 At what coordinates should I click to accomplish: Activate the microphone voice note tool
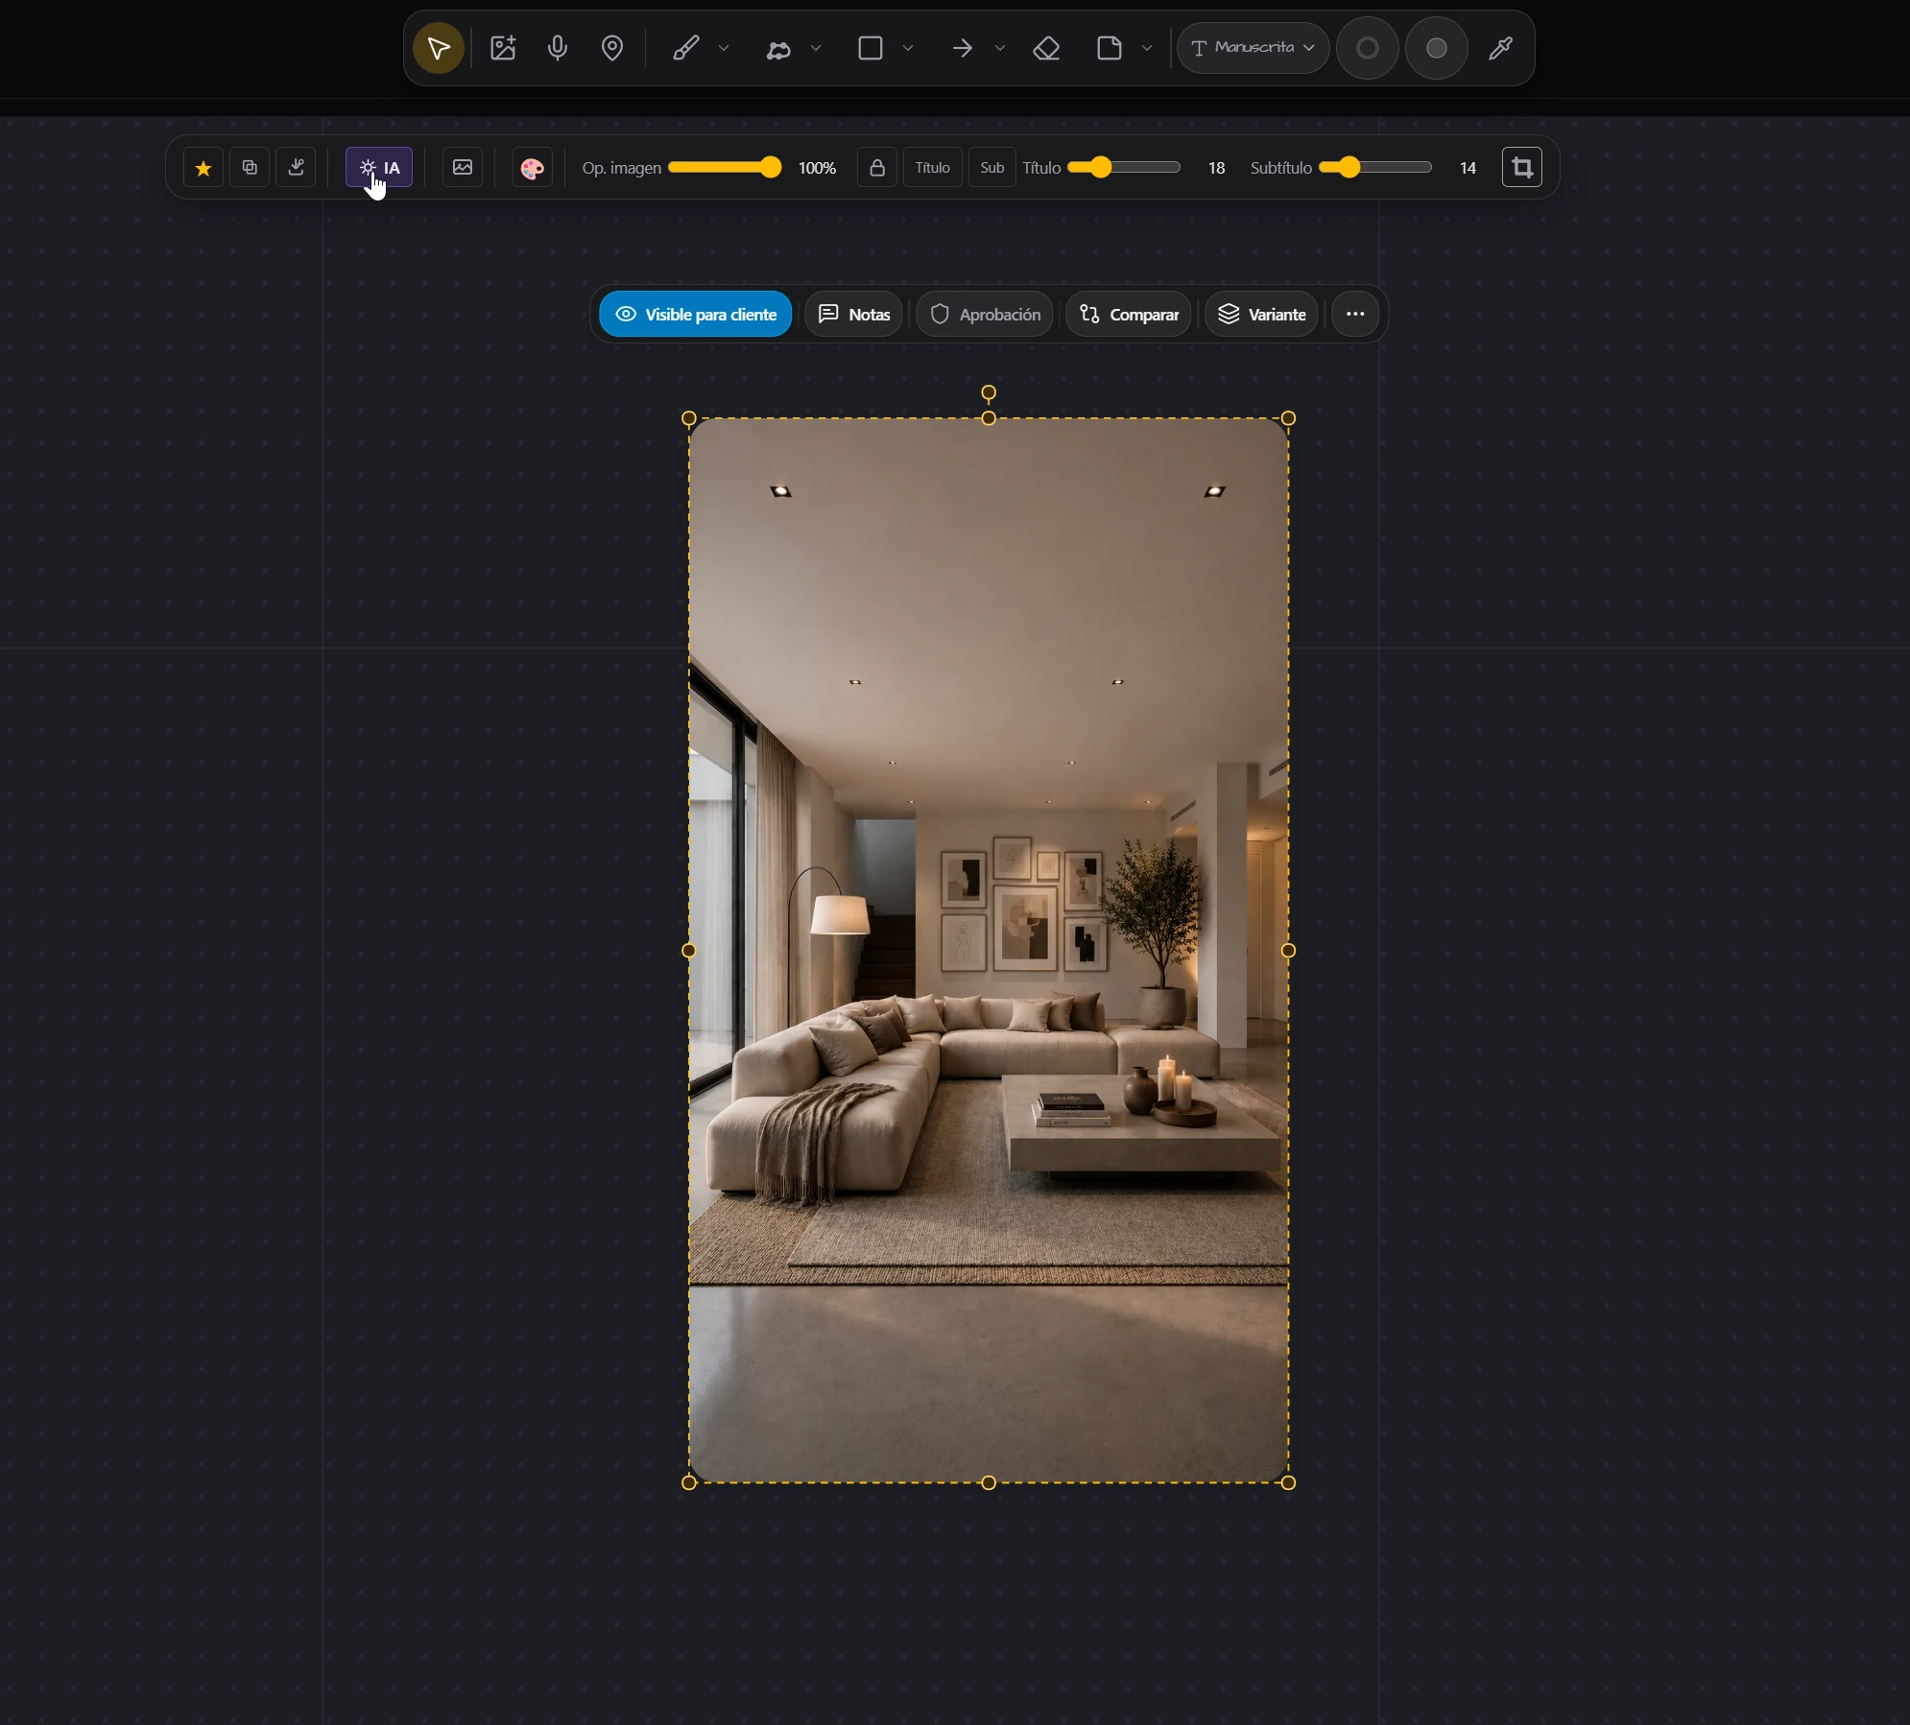point(558,48)
